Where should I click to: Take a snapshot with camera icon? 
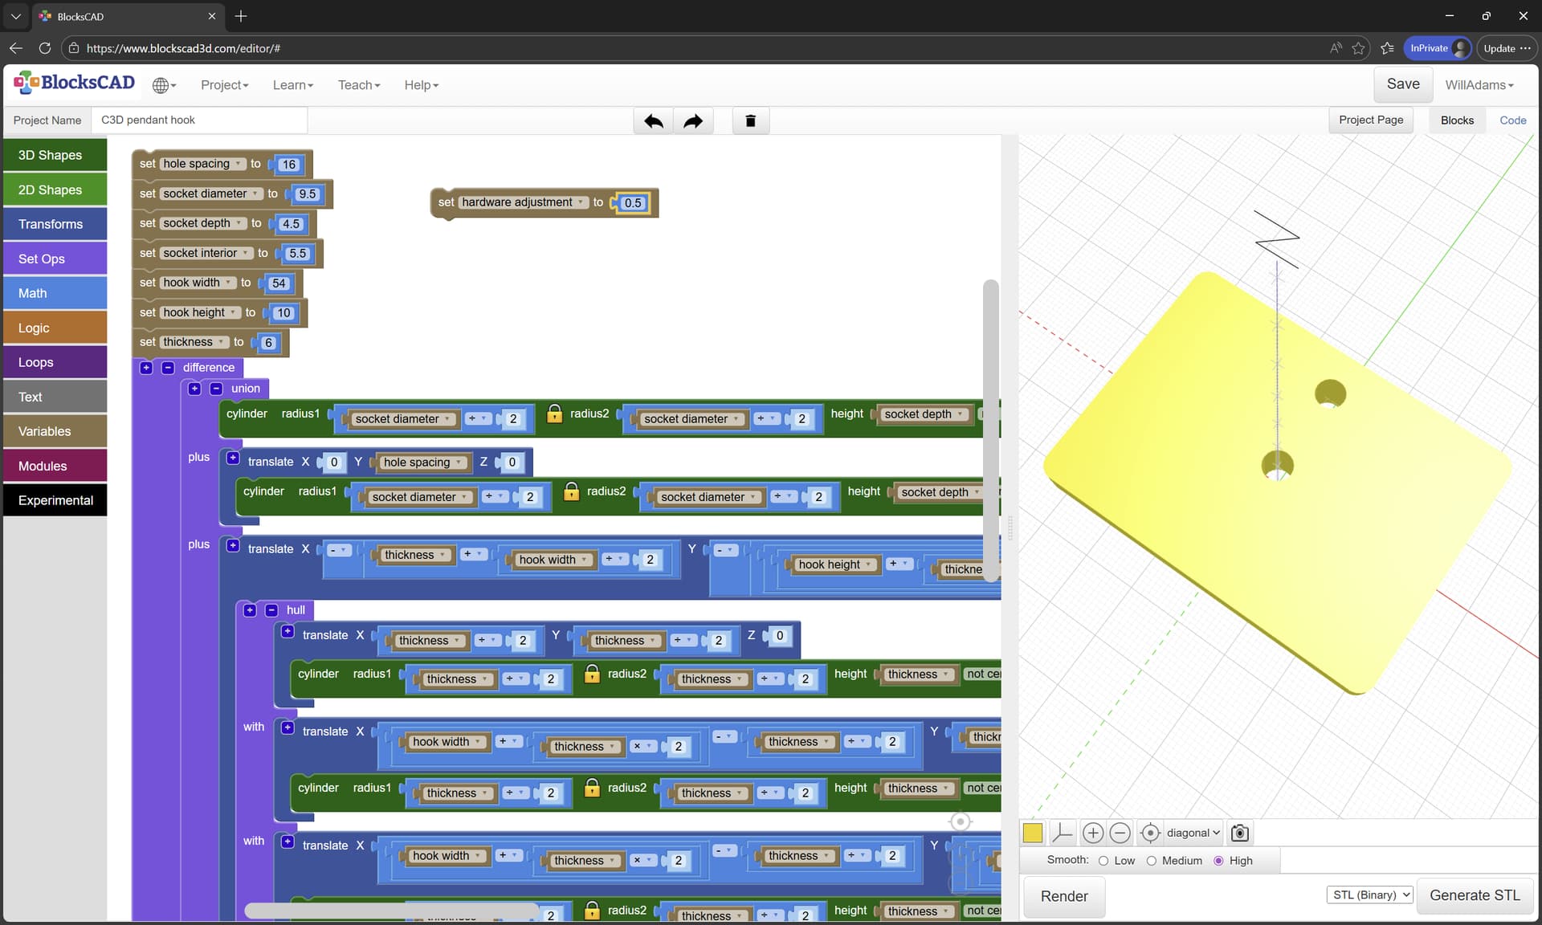click(x=1240, y=833)
